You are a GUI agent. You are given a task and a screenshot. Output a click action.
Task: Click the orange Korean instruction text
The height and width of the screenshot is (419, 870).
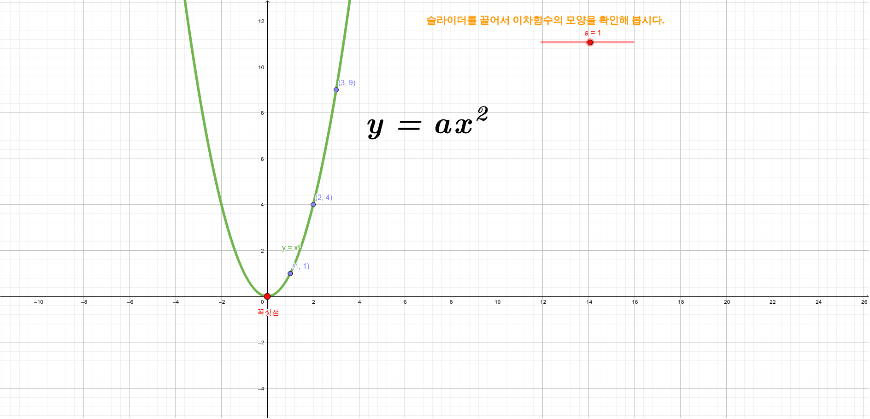point(545,20)
